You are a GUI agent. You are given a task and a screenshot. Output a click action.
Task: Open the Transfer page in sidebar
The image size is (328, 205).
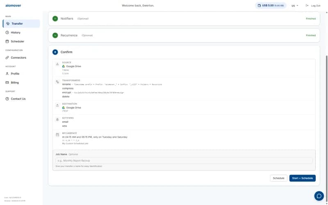[x=21, y=24]
